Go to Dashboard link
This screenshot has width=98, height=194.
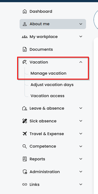pos(41,11)
